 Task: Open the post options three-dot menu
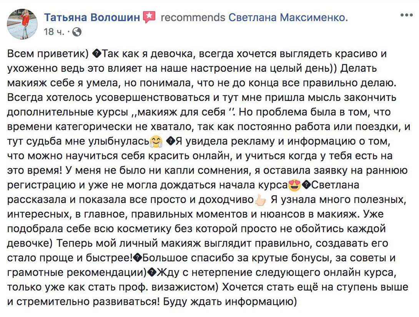pyautogui.click(x=406, y=15)
